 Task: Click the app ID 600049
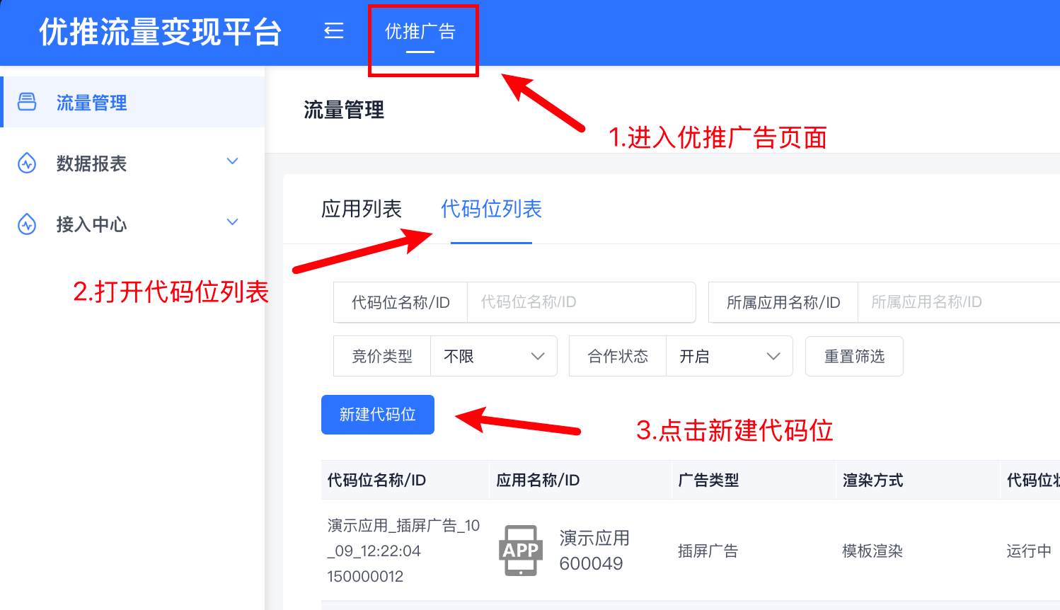point(591,563)
